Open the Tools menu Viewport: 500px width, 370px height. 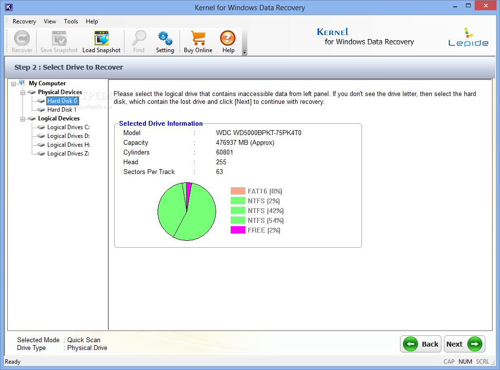point(71,21)
